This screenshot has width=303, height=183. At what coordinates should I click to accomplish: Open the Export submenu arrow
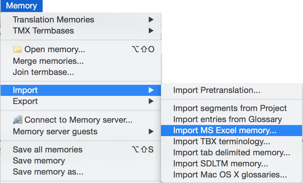point(151,101)
